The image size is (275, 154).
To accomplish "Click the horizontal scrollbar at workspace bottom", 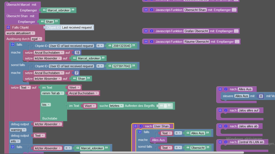I will tap(162, 152).
